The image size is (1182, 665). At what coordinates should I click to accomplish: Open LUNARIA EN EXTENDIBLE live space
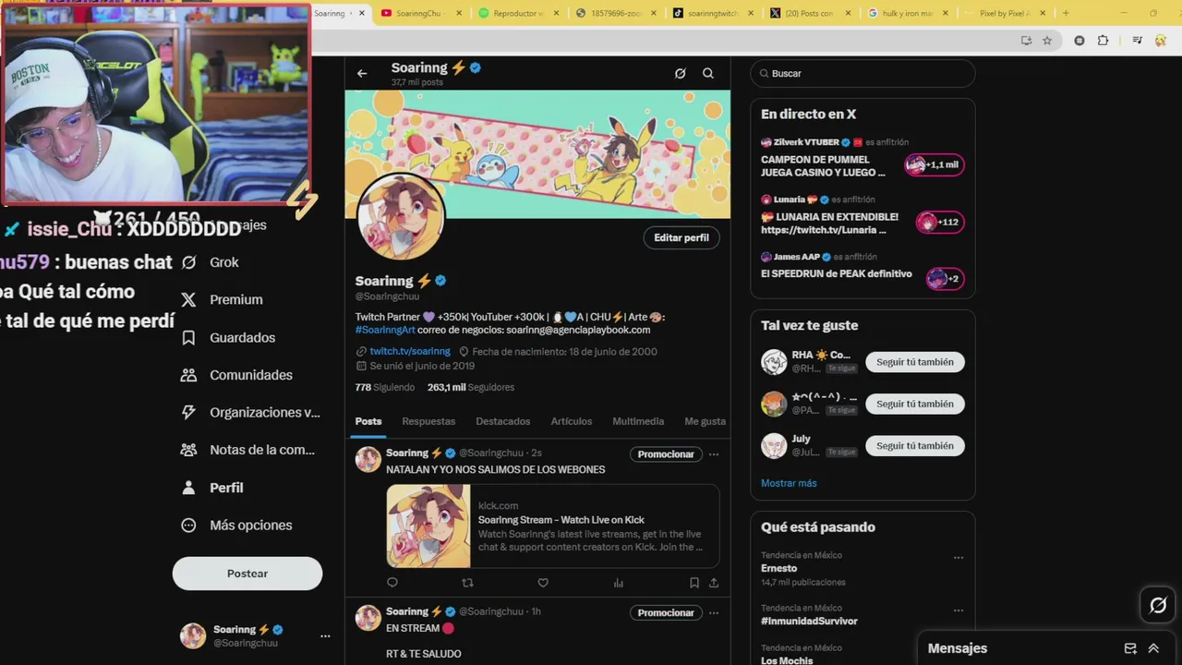pos(862,215)
